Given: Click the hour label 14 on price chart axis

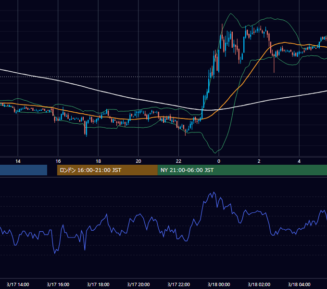Looking at the screenshot, I should [18, 161].
